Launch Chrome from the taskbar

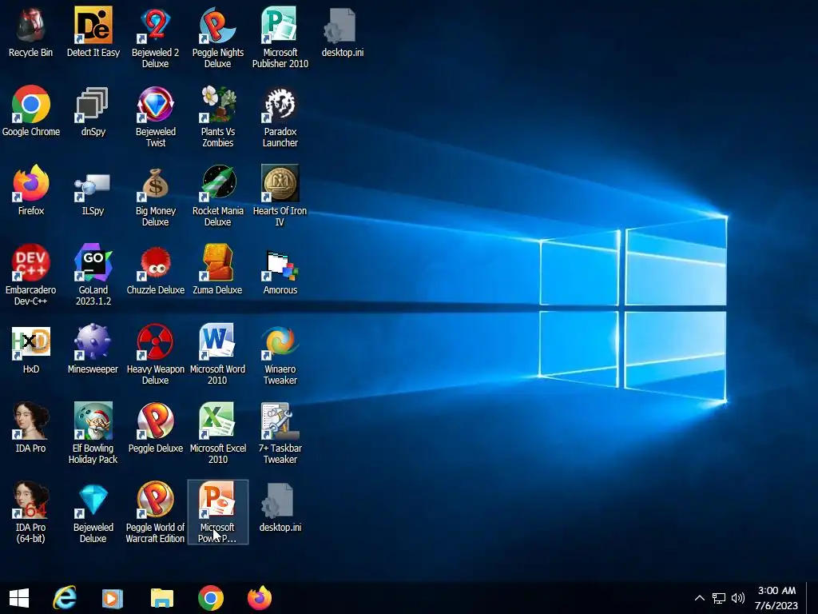(x=211, y=598)
